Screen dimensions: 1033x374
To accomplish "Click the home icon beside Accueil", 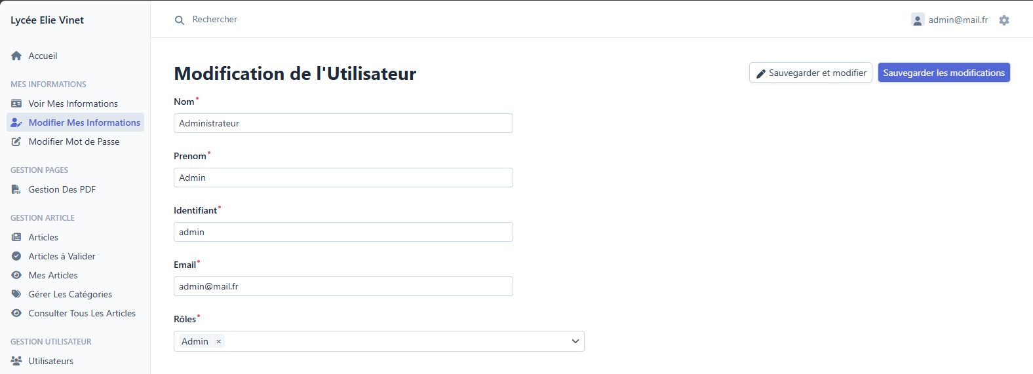I will (16, 56).
